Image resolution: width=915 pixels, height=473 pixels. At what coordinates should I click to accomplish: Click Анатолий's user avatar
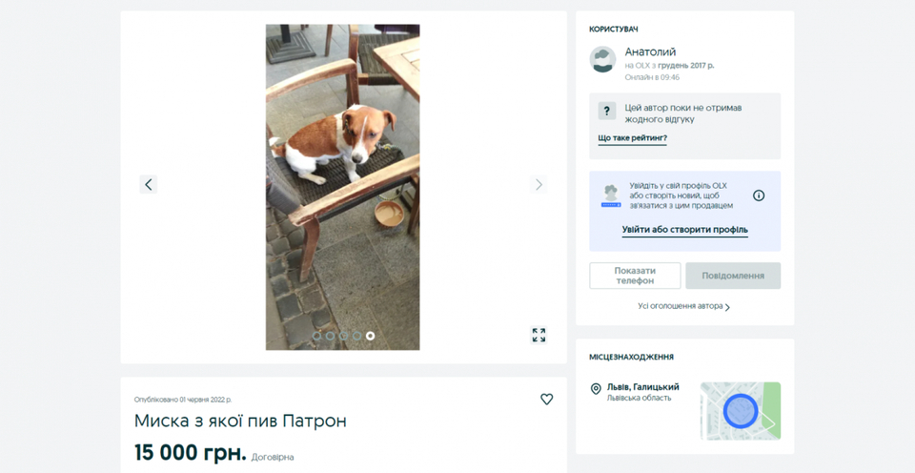602,59
